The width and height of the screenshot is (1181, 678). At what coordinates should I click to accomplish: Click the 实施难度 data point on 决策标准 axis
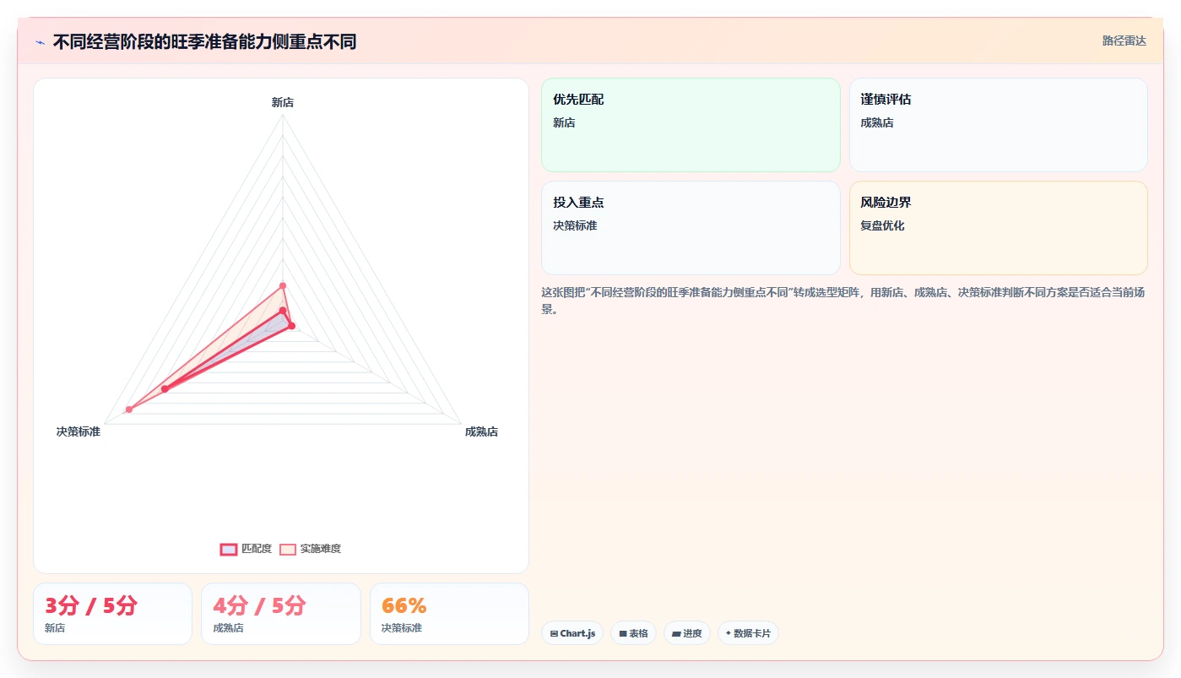(x=129, y=410)
